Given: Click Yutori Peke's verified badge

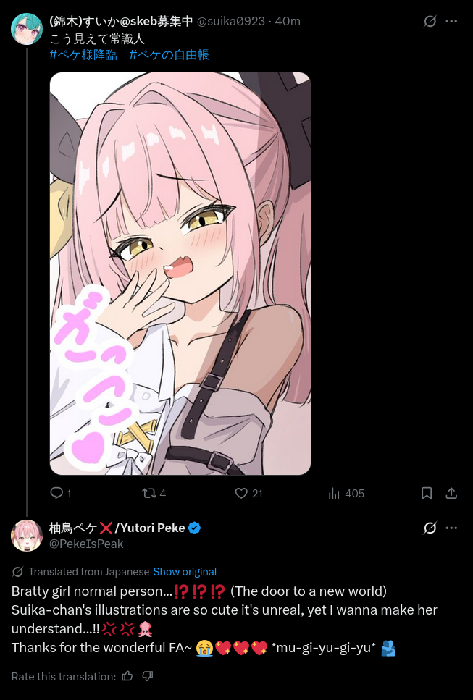Looking at the screenshot, I should 194,528.
